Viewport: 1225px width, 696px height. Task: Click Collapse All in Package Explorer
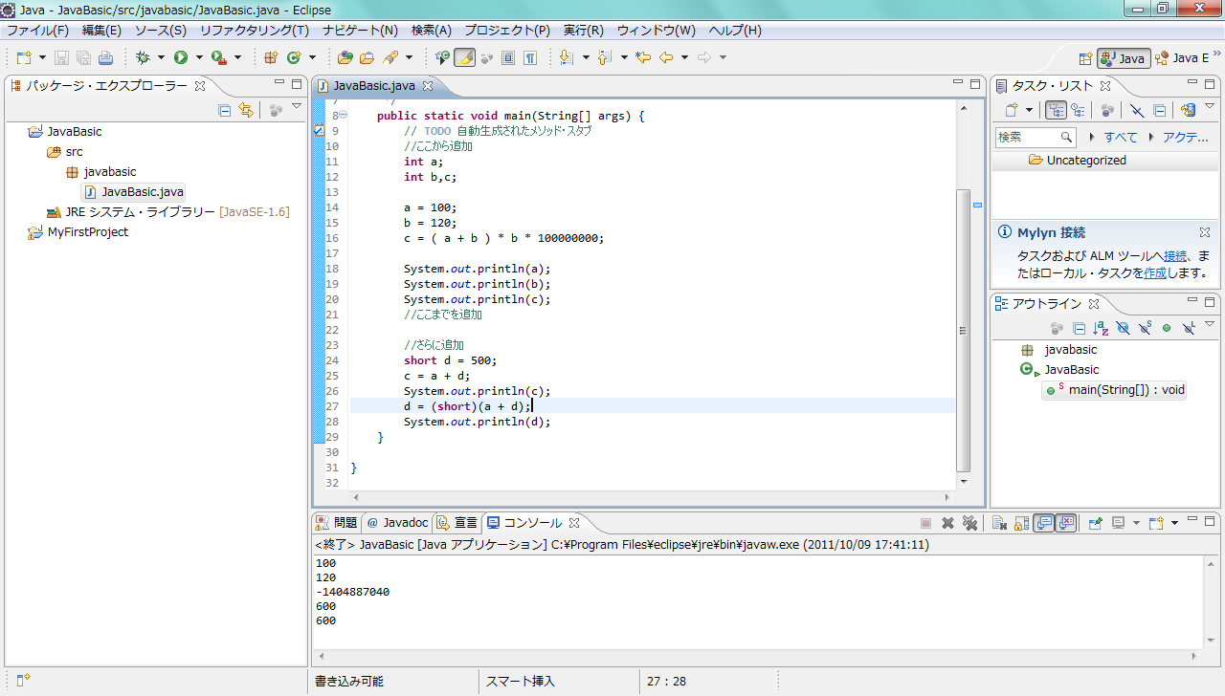pos(225,110)
